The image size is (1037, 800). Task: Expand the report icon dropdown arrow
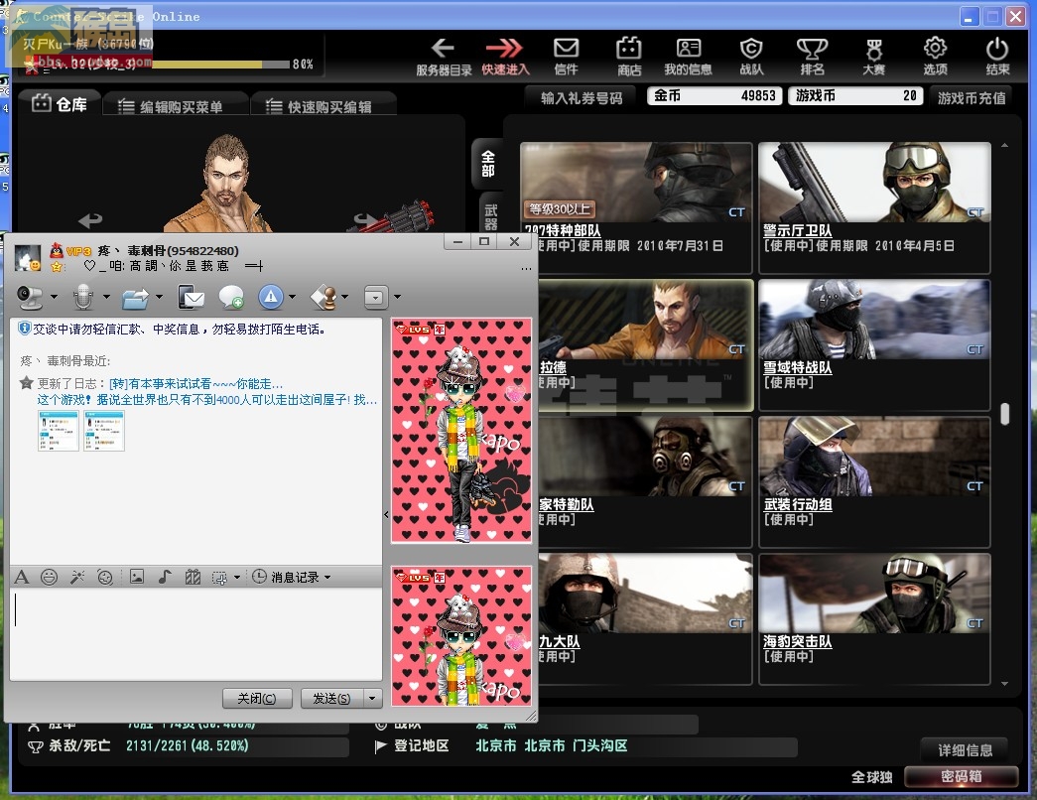(293, 297)
